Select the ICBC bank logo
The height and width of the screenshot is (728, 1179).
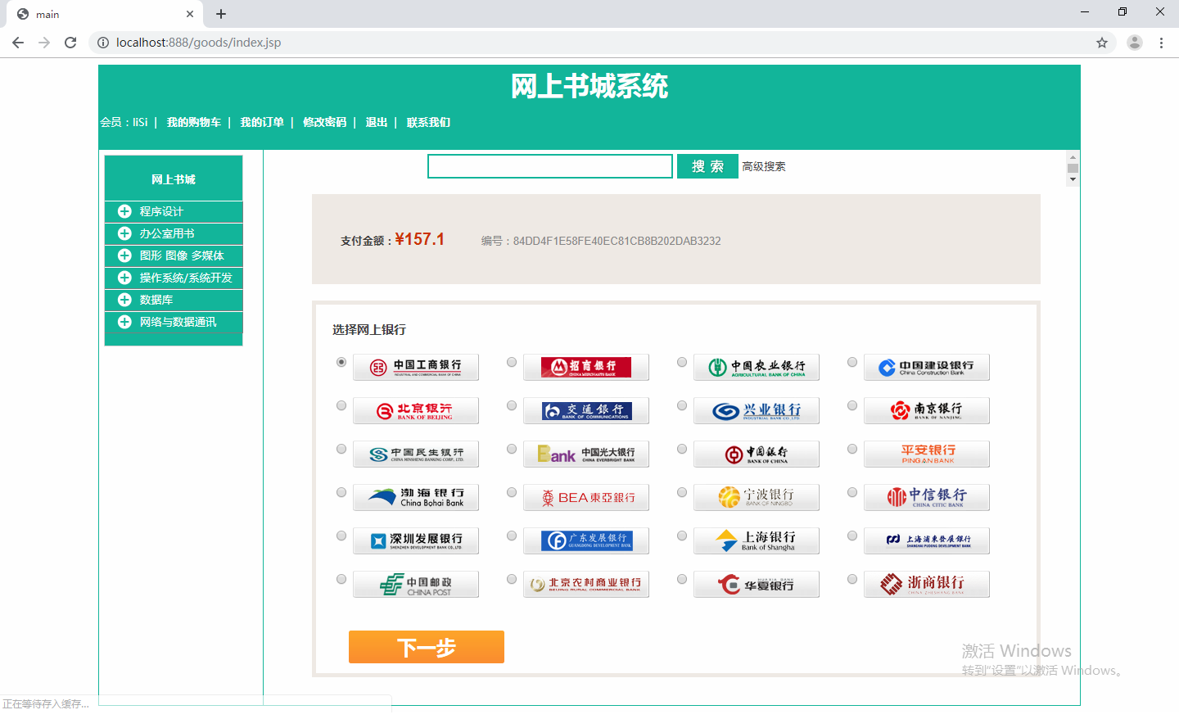pyautogui.click(x=416, y=368)
